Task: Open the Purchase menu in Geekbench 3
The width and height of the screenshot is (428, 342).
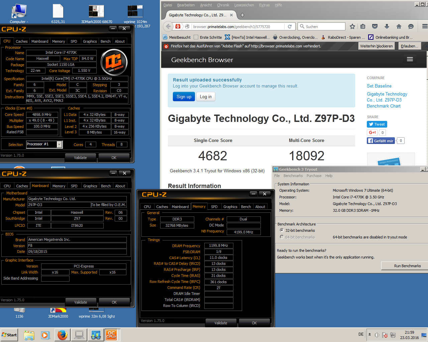Action: pos(314,176)
